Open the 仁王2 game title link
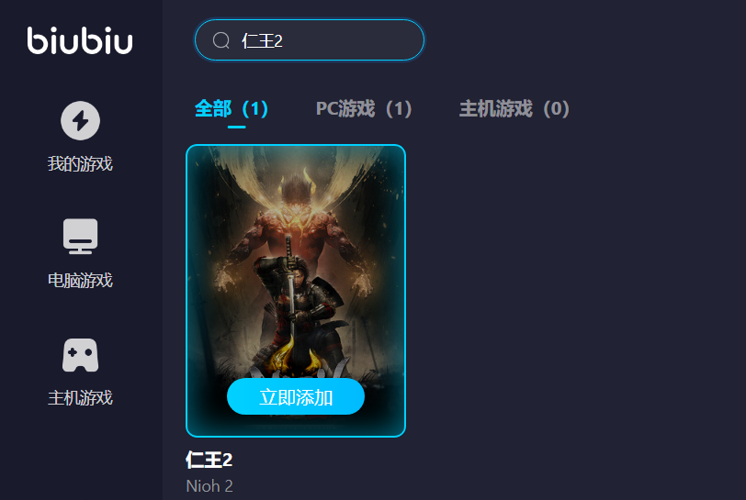 [209, 460]
